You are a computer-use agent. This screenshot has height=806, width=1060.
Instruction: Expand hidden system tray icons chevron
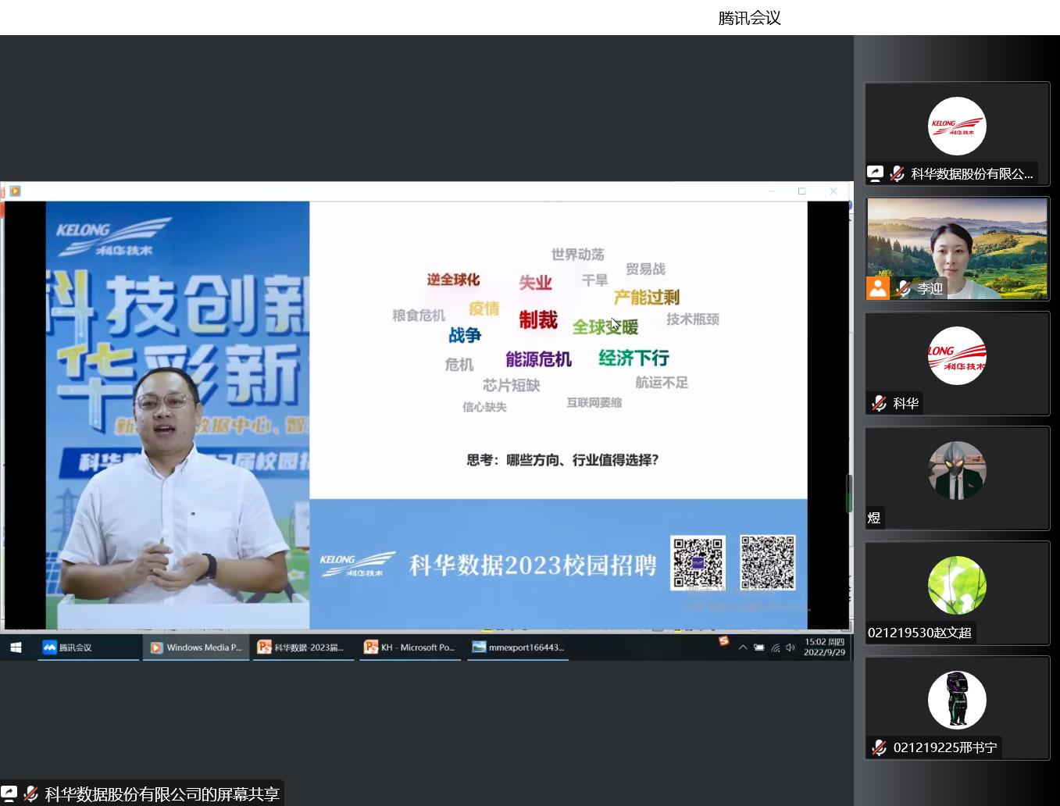(x=742, y=647)
